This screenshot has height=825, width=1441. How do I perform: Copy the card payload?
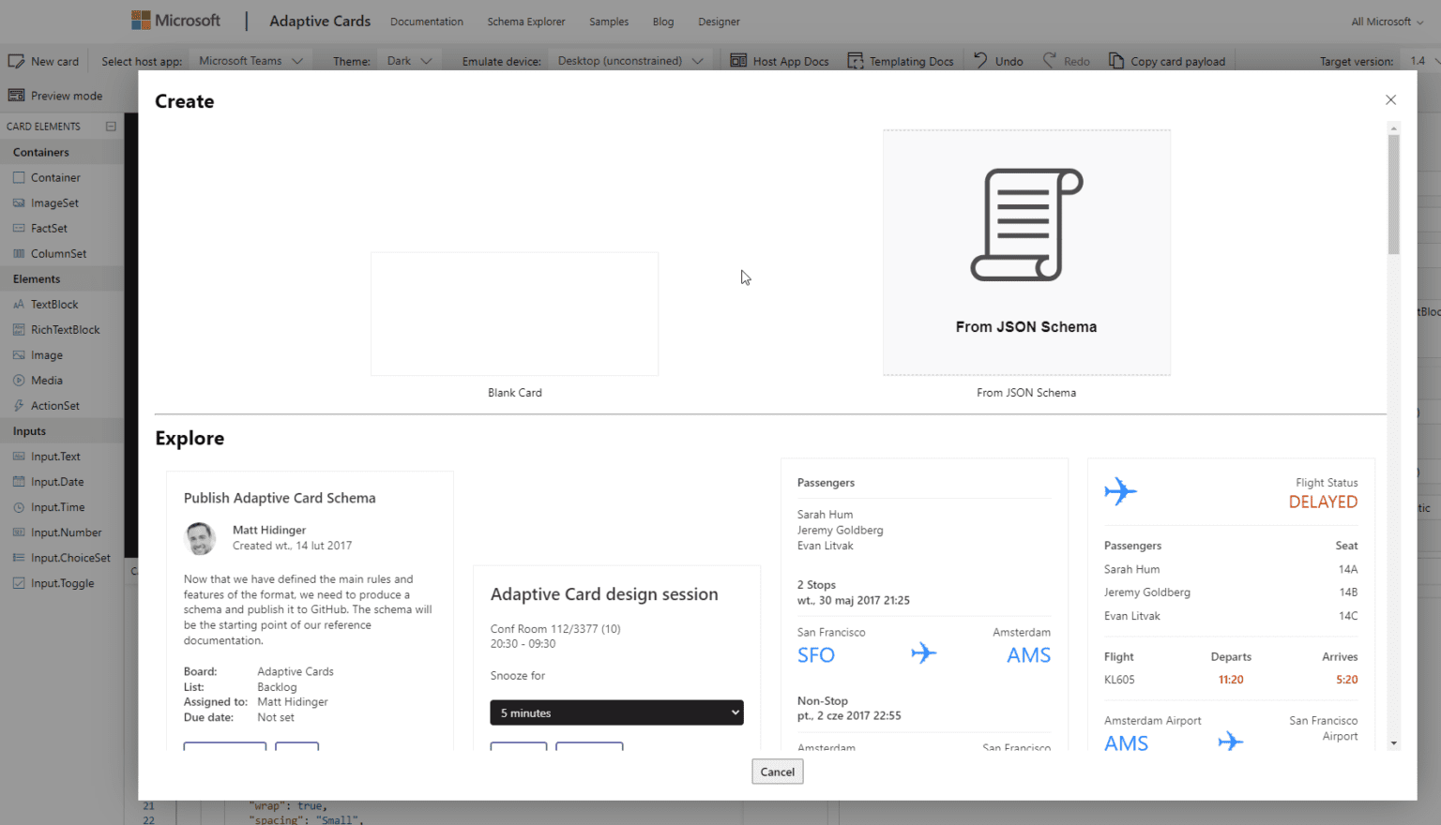(x=1167, y=60)
